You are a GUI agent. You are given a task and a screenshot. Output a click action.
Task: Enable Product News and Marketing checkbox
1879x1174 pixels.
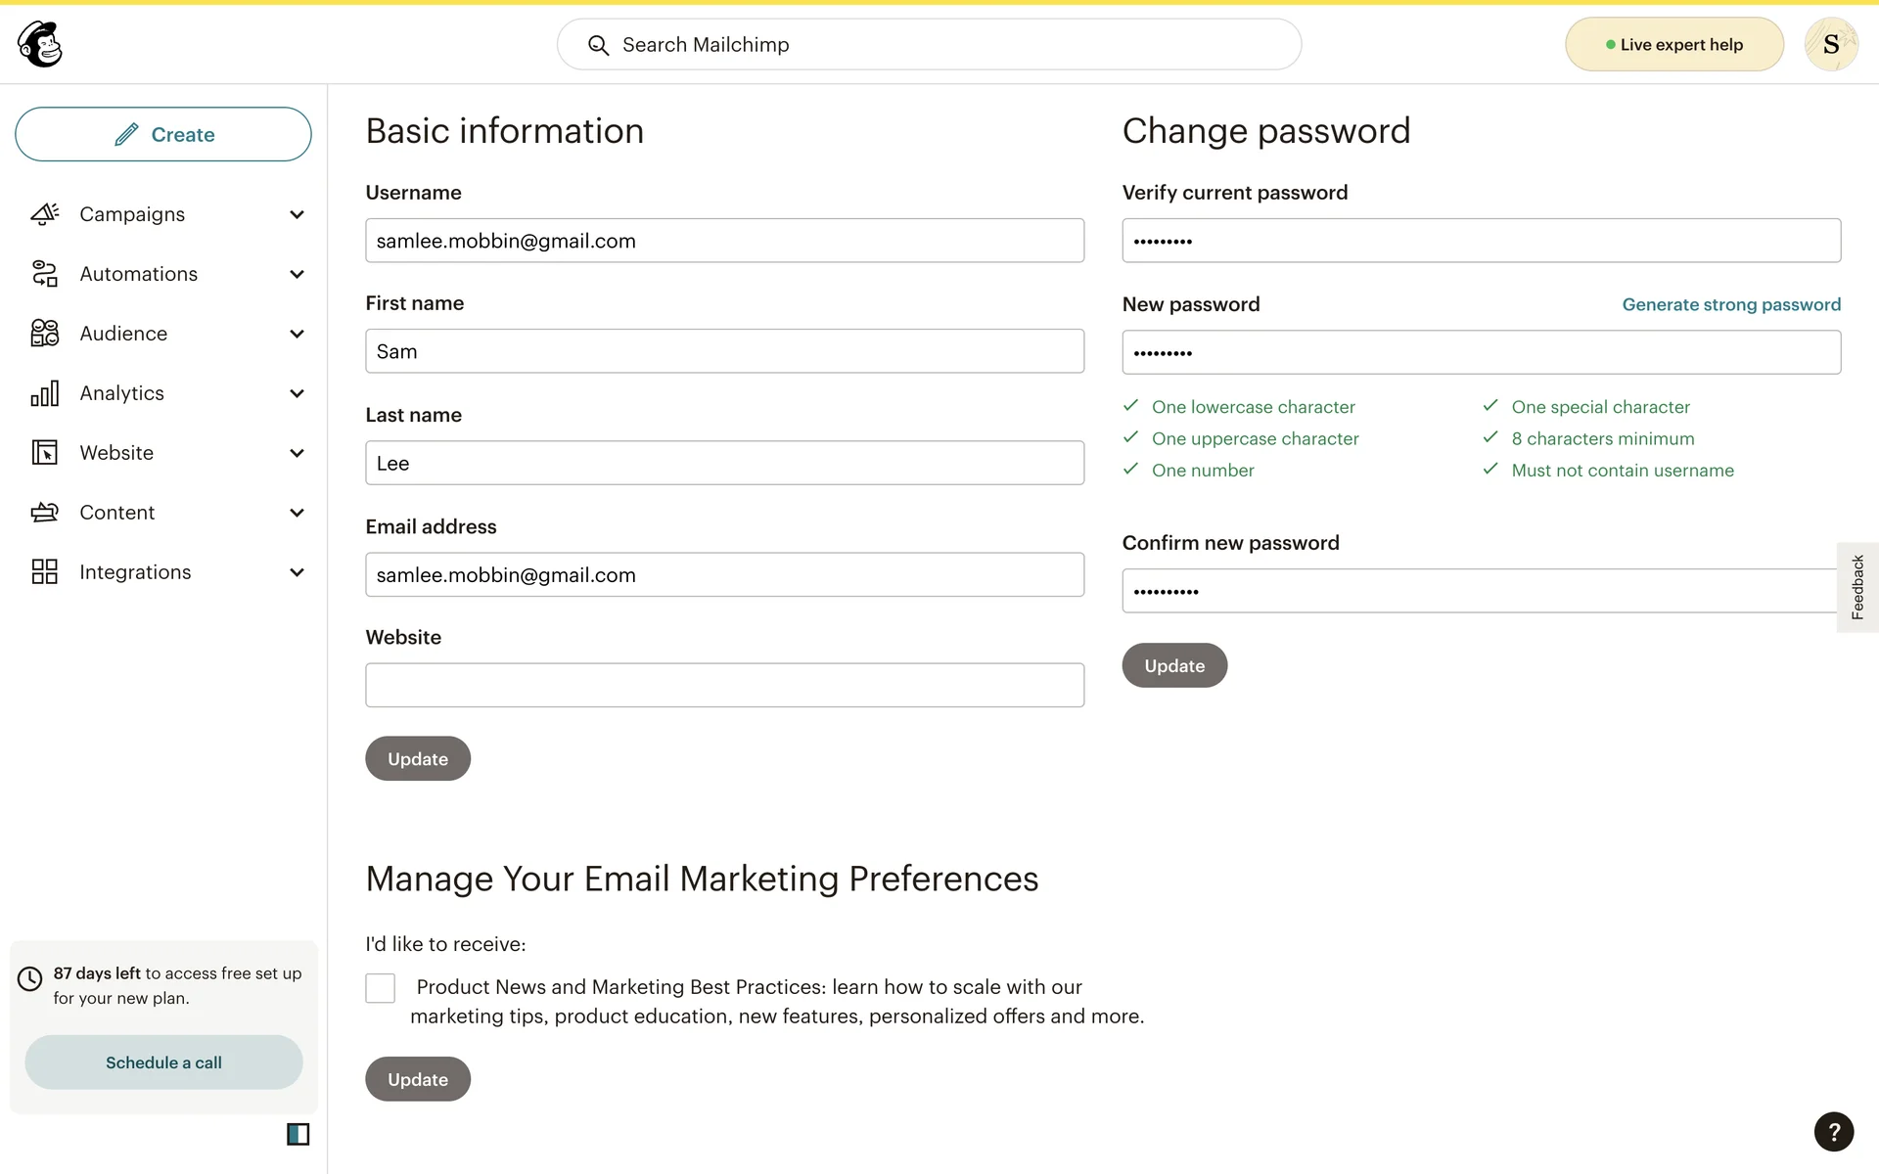click(381, 988)
